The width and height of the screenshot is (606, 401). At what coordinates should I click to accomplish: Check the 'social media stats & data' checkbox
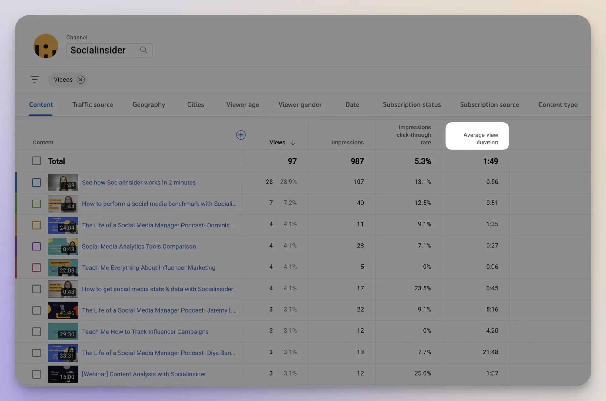click(37, 289)
